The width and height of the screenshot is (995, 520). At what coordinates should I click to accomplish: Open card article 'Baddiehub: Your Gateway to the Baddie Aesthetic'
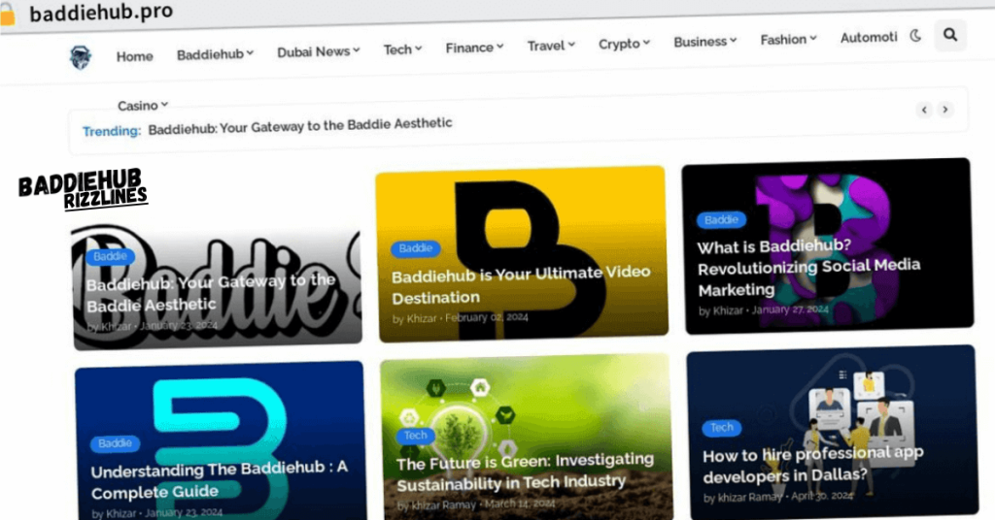tap(211, 293)
